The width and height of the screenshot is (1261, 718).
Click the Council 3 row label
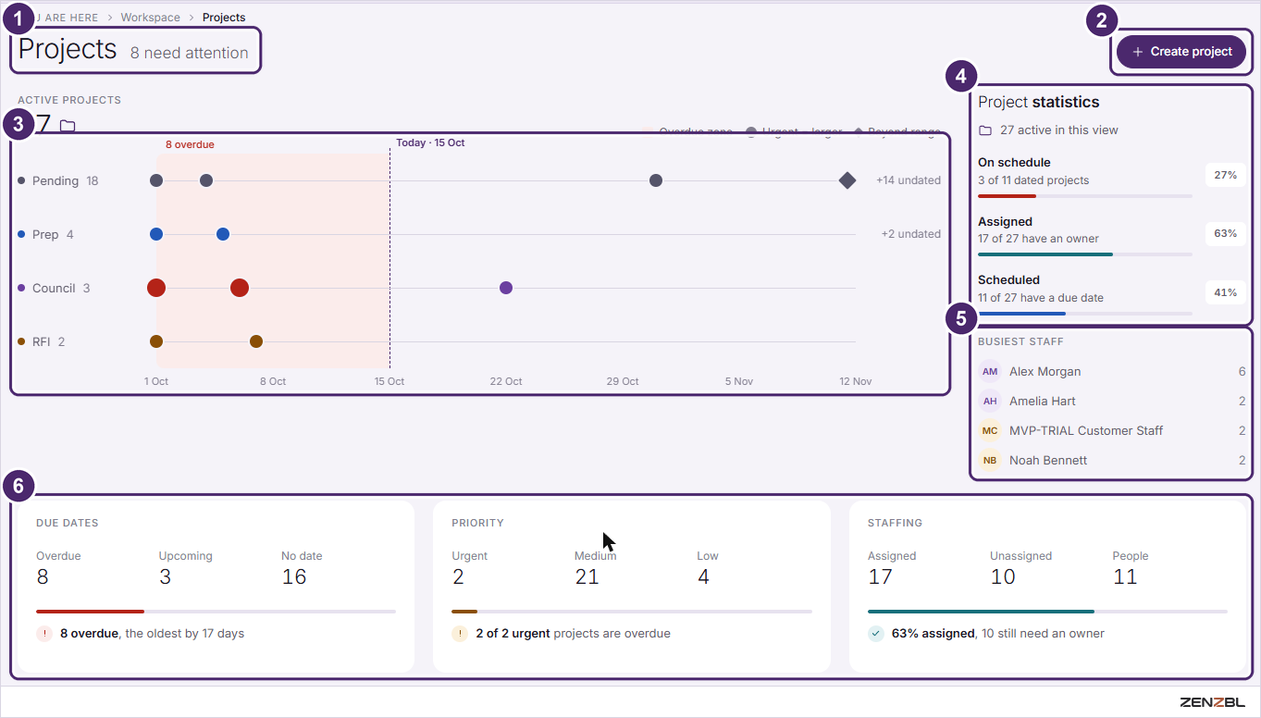54,288
